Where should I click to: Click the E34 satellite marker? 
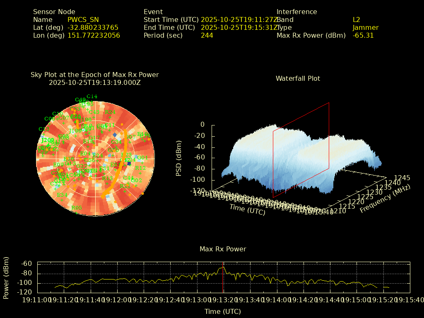pos(62,195)
